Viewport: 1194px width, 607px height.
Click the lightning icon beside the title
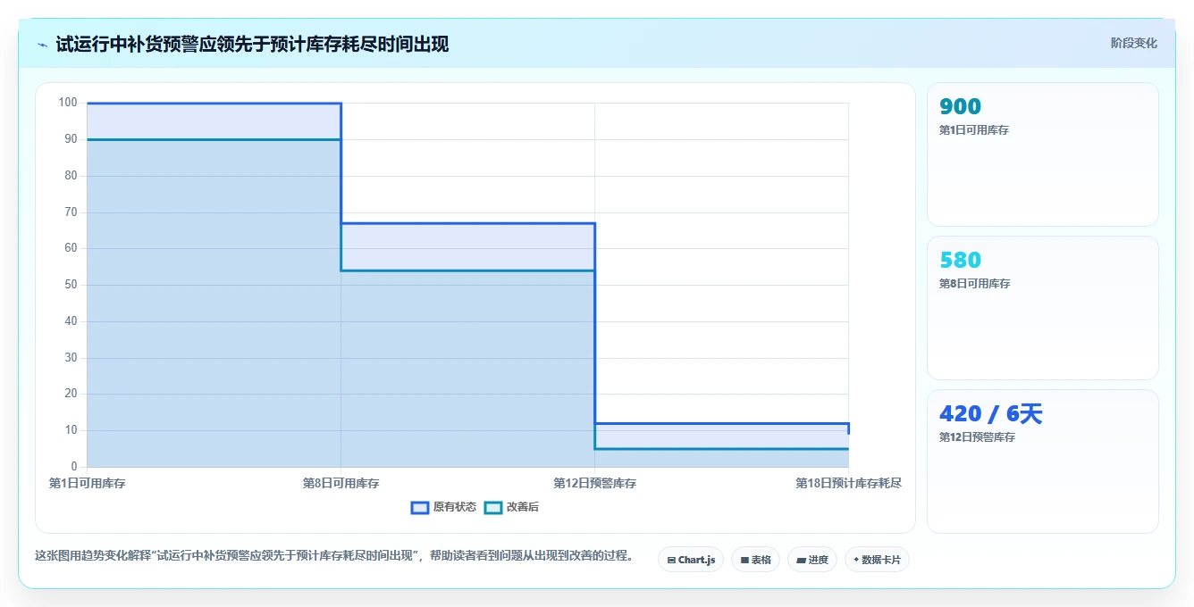click(42, 45)
